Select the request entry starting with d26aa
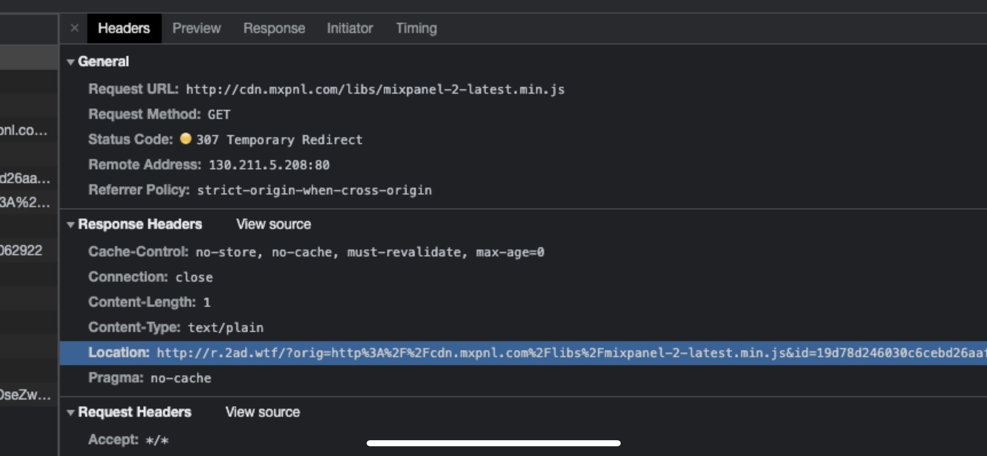Image resolution: width=987 pixels, height=456 pixels. pyautogui.click(x=25, y=178)
